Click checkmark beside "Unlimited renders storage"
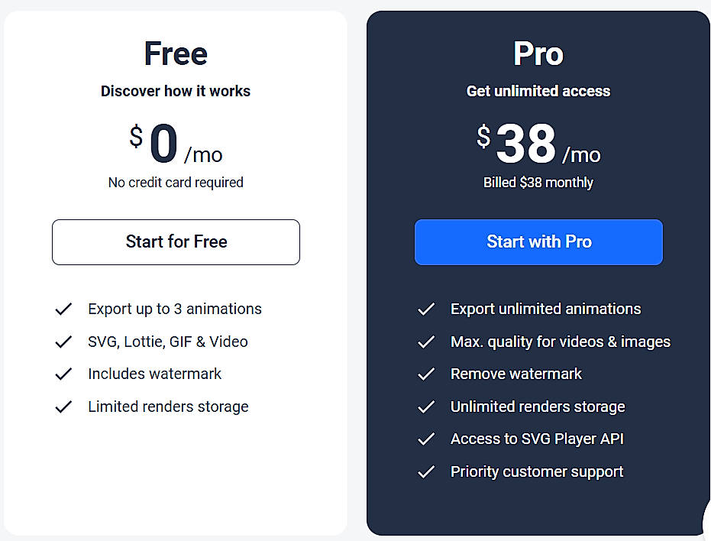 click(426, 407)
